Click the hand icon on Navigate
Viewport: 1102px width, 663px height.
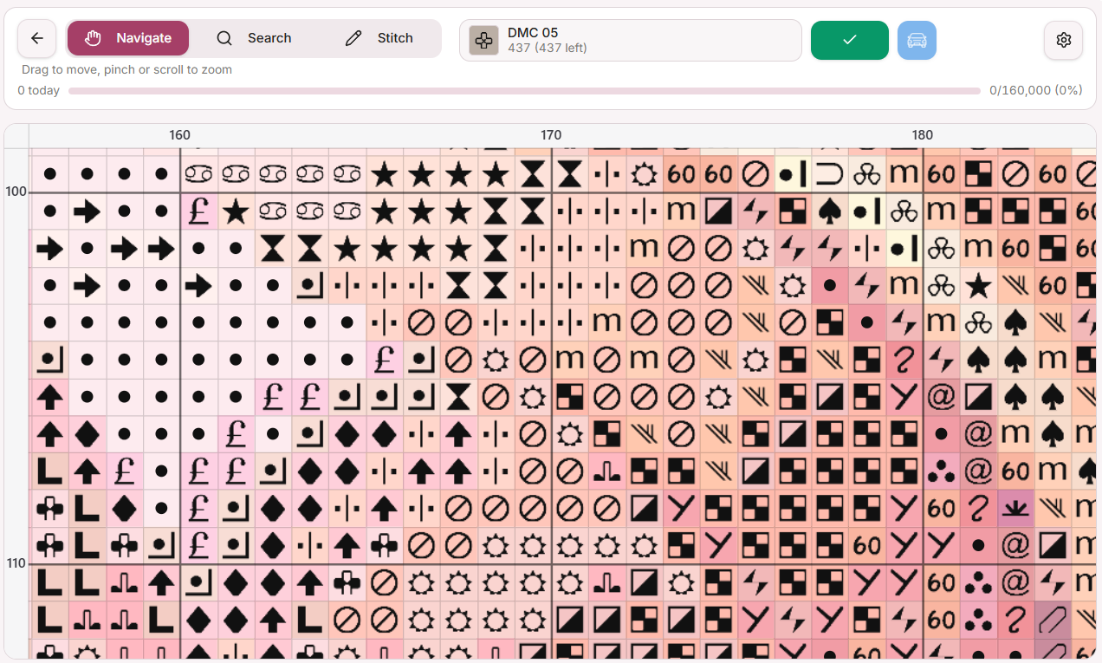(93, 38)
